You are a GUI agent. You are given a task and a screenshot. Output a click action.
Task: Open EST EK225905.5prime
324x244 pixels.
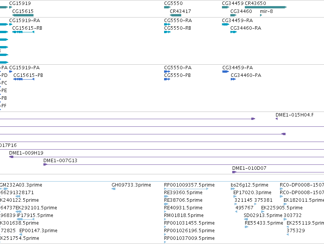(282, 208)
